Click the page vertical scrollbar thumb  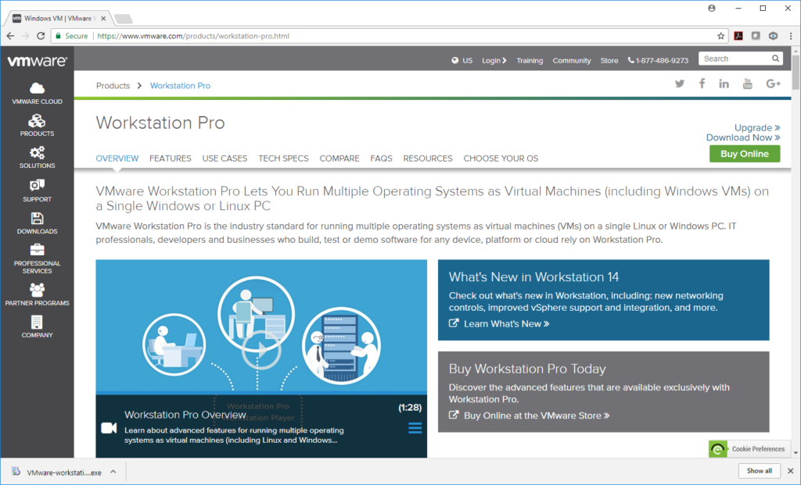[796, 73]
